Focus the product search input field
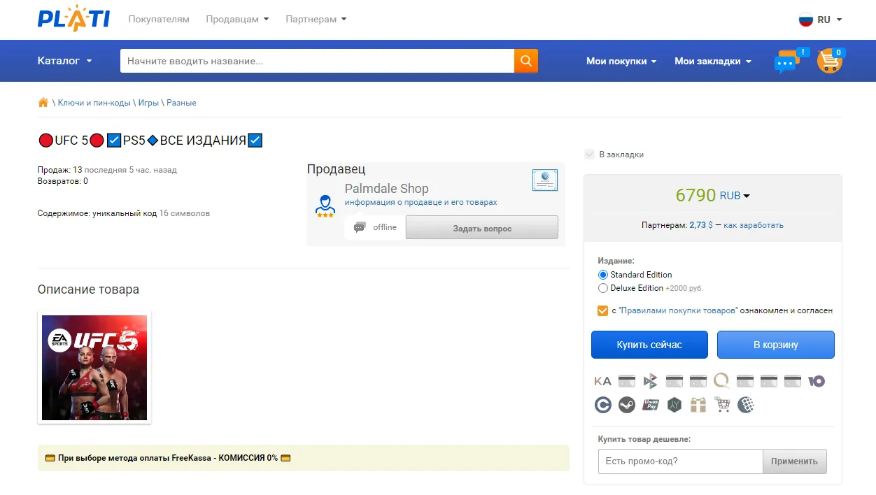Screen dimensions: 876x495 (317, 61)
